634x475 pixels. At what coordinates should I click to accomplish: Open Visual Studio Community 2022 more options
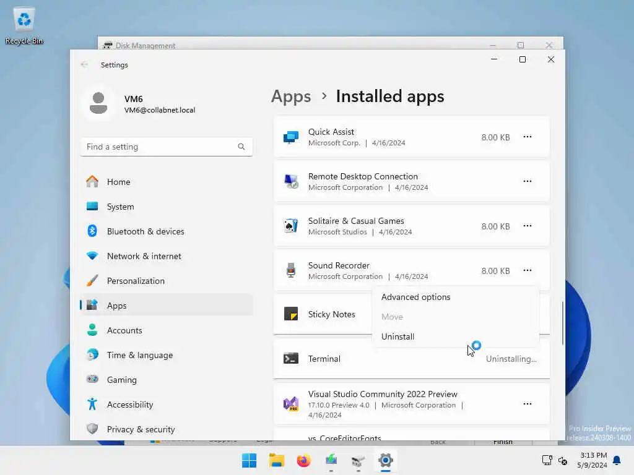click(528, 404)
